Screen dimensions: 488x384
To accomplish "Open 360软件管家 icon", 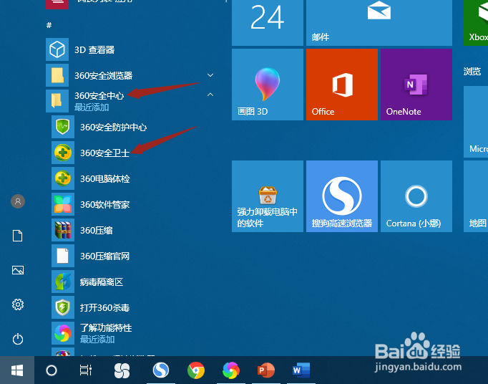I will 63,204.
